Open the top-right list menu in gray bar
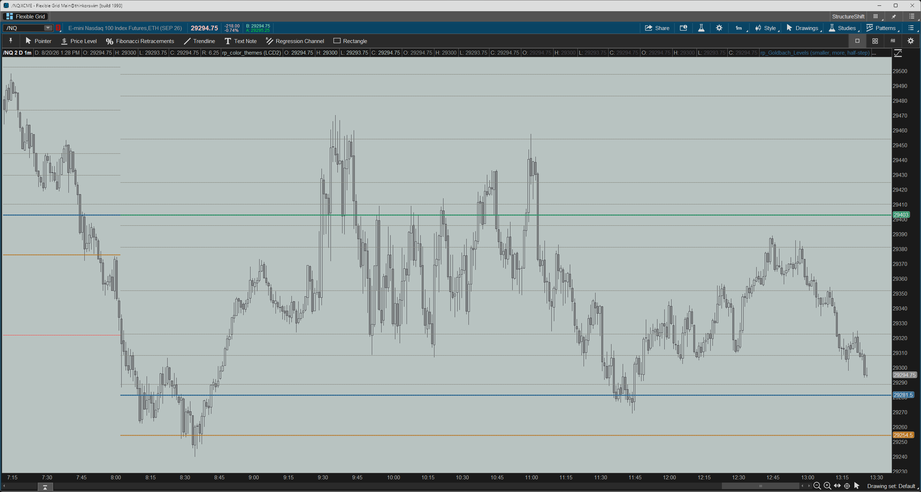This screenshot has height=492, width=921. pyautogui.click(x=912, y=17)
